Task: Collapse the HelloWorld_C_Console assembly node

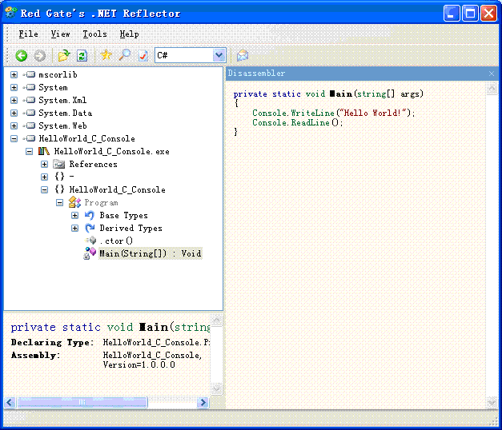Action: [14, 138]
